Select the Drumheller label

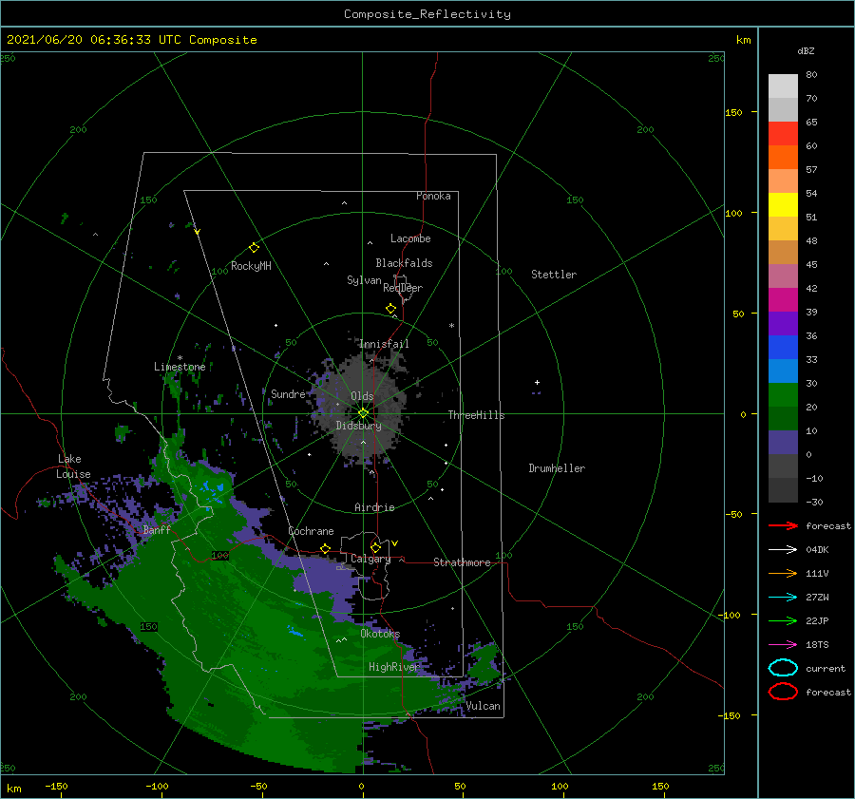(556, 468)
